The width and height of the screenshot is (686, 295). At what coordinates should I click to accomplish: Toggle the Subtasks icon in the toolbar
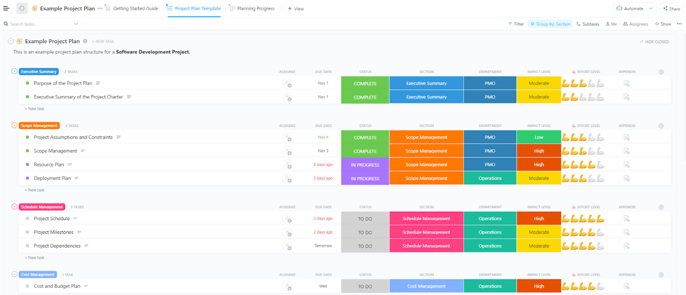click(x=579, y=24)
